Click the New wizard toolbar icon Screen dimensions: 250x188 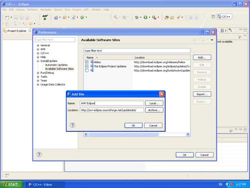tap(7, 18)
